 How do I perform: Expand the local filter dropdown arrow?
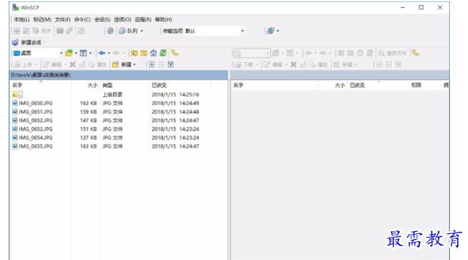click(90, 53)
